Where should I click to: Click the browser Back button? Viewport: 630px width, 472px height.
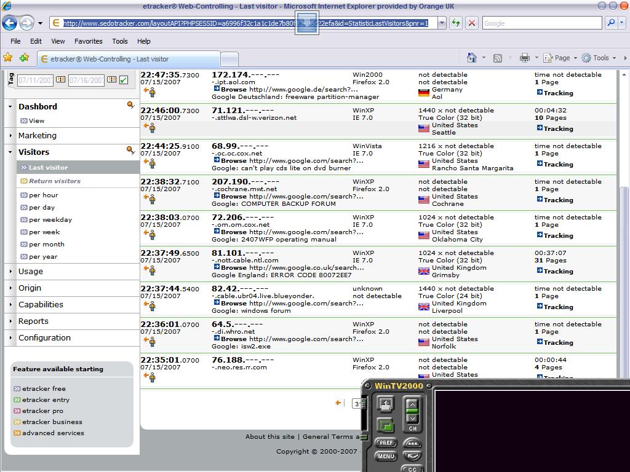[x=10, y=23]
